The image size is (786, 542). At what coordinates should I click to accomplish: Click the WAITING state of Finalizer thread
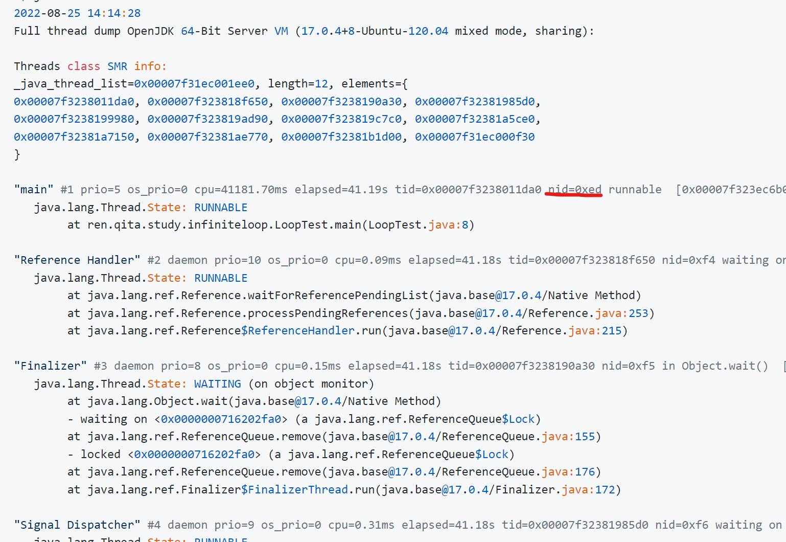click(x=217, y=384)
